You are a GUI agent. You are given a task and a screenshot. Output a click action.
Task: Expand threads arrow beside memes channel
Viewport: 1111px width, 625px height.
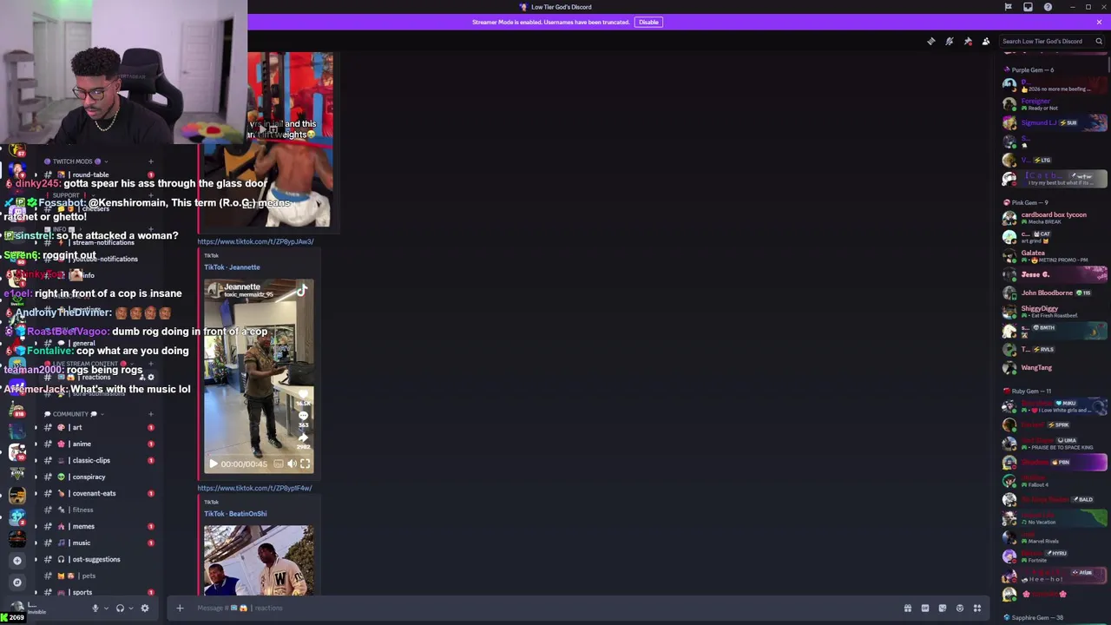point(36,526)
